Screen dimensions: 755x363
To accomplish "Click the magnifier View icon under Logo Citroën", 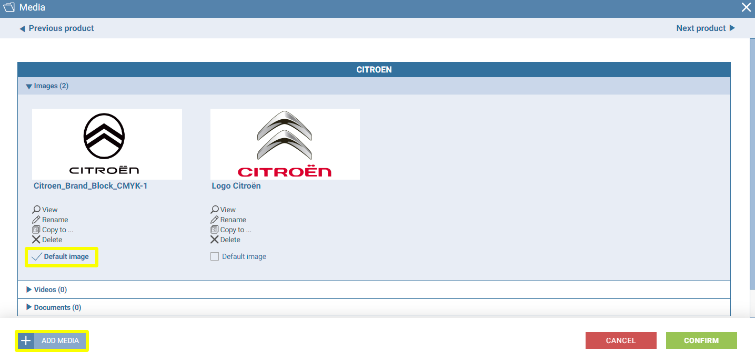I will (215, 210).
